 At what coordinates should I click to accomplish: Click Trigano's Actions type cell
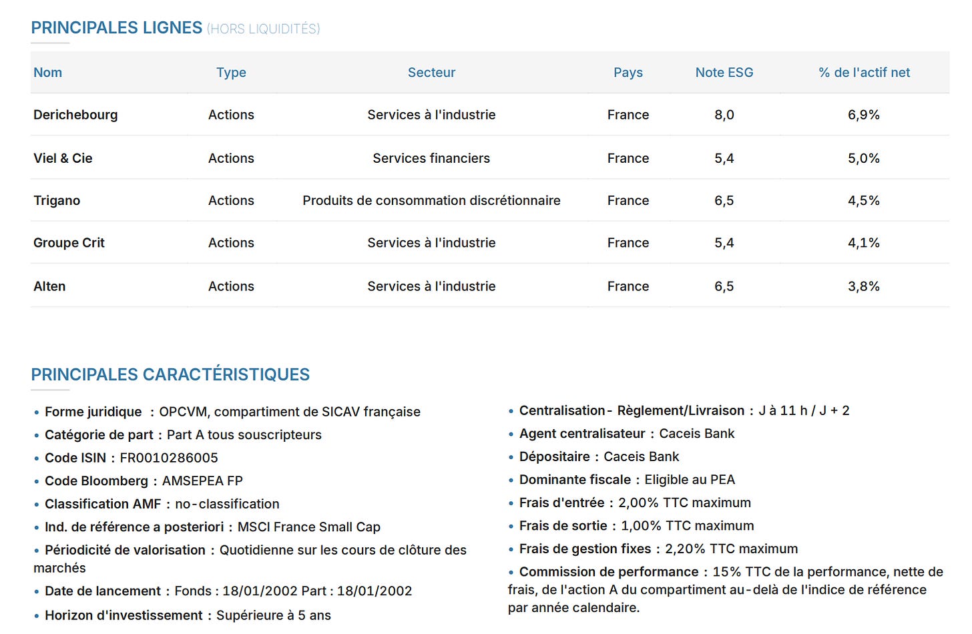point(231,200)
